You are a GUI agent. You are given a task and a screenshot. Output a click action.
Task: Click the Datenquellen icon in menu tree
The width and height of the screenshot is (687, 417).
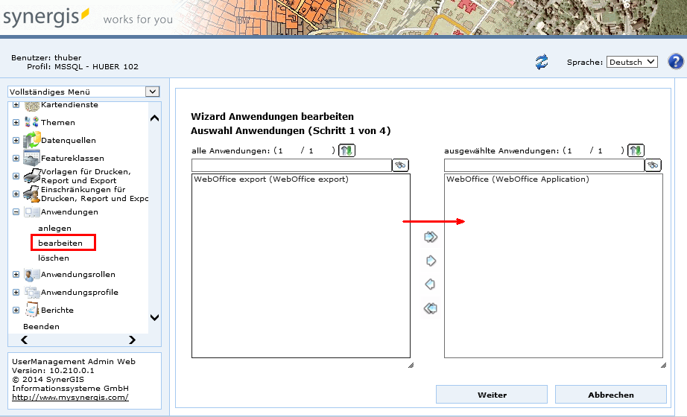[x=31, y=140]
